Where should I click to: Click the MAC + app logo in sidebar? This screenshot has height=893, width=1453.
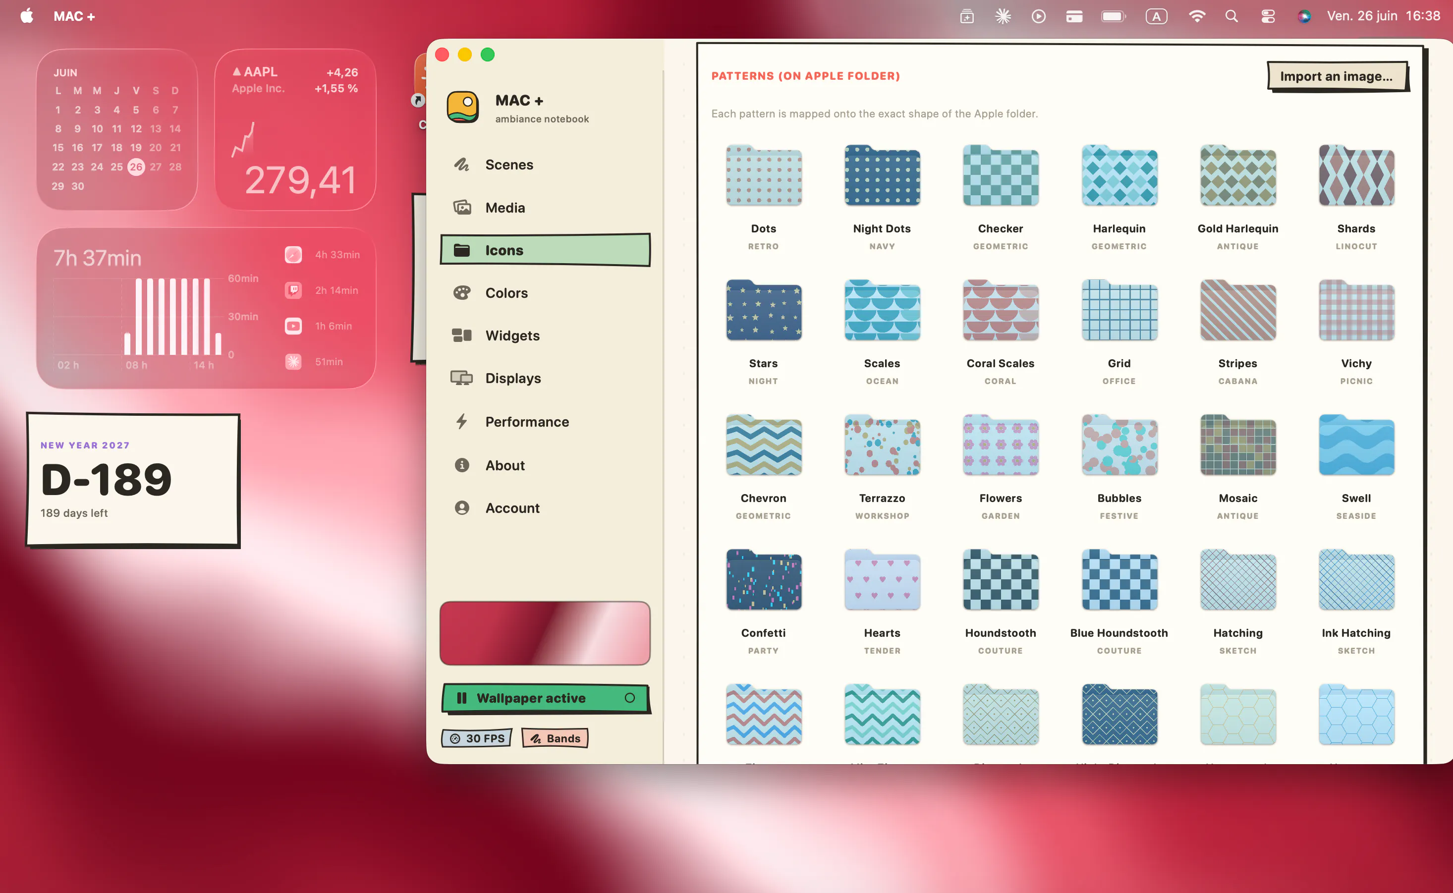pyautogui.click(x=462, y=107)
